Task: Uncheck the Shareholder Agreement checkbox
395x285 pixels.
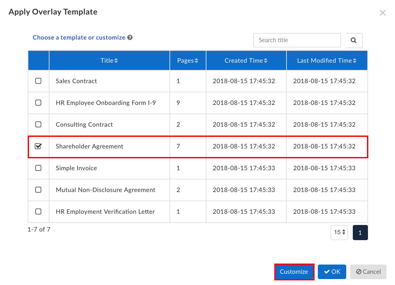Action: pyautogui.click(x=38, y=146)
